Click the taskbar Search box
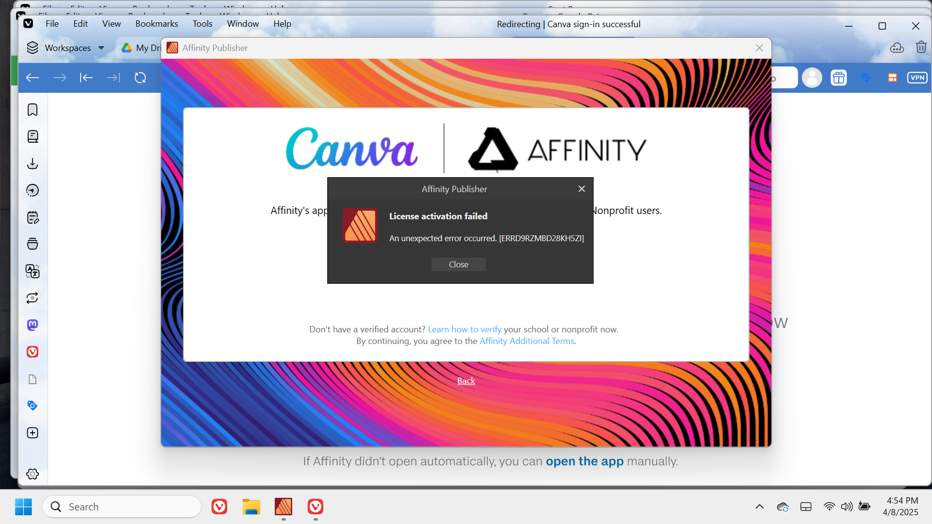Image resolution: width=932 pixels, height=524 pixels. (x=122, y=507)
